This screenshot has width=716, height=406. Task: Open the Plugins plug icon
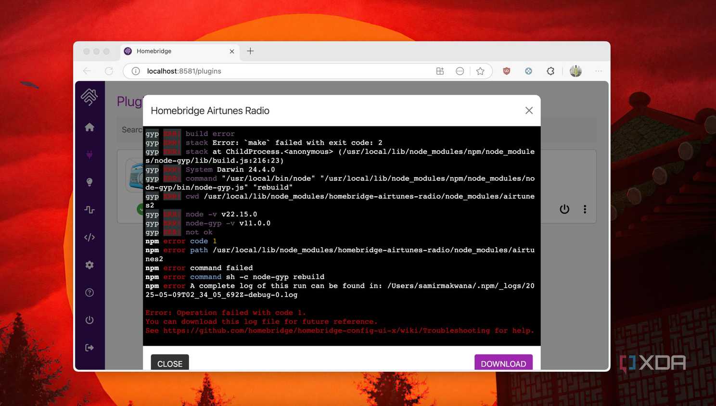pyautogui.click(x=89, y=154)
